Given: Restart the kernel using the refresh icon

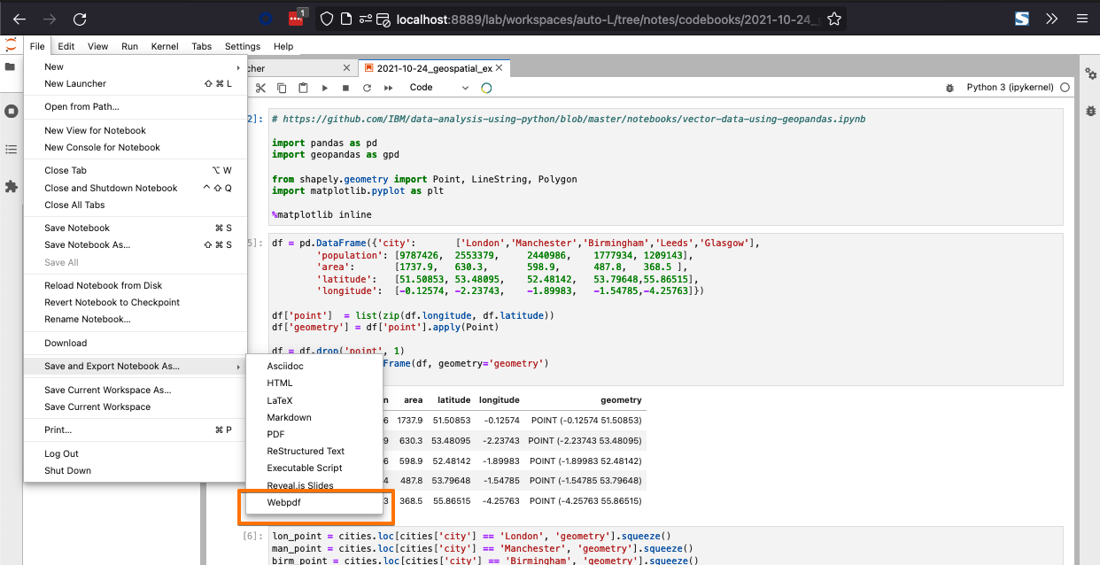Looking at the screenshot, I should pos(366,87).
